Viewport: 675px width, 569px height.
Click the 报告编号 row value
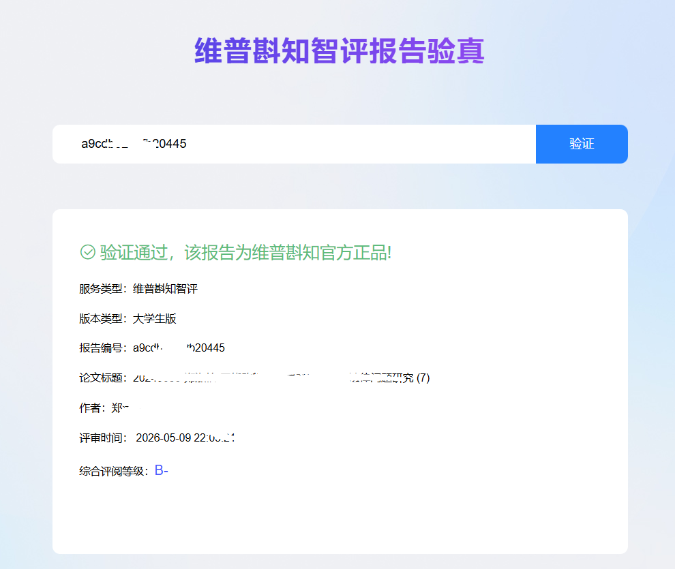click(179, 348)
